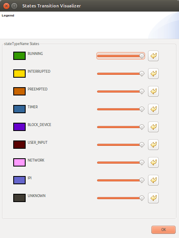Reset the NETWORK state style

(153, 162)
